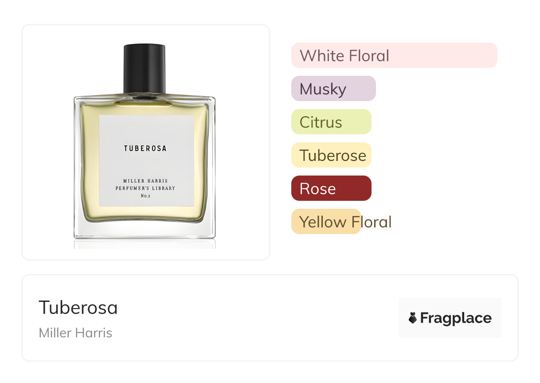The image size is (540, 383).
Task: Click the Fragplace wordmark text
Action: click(456, 318)
